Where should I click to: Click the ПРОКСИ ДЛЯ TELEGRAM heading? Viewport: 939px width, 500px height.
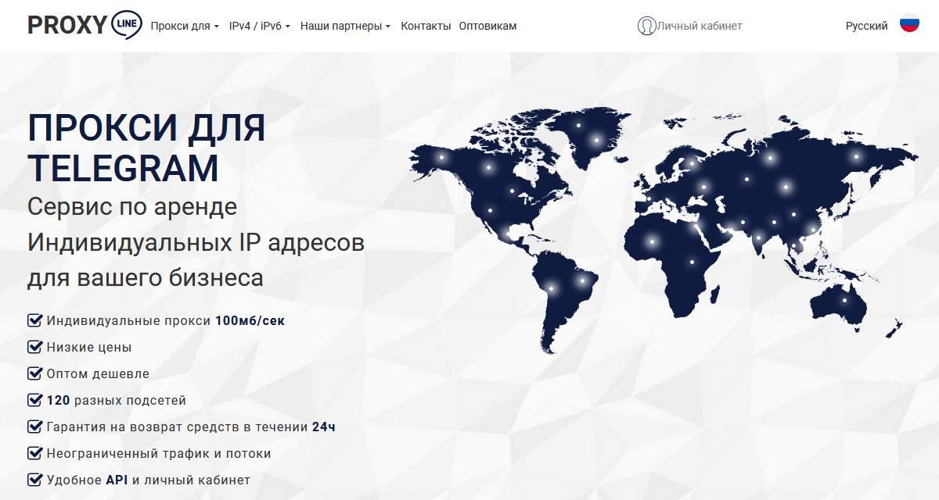[x=146, y=148]
